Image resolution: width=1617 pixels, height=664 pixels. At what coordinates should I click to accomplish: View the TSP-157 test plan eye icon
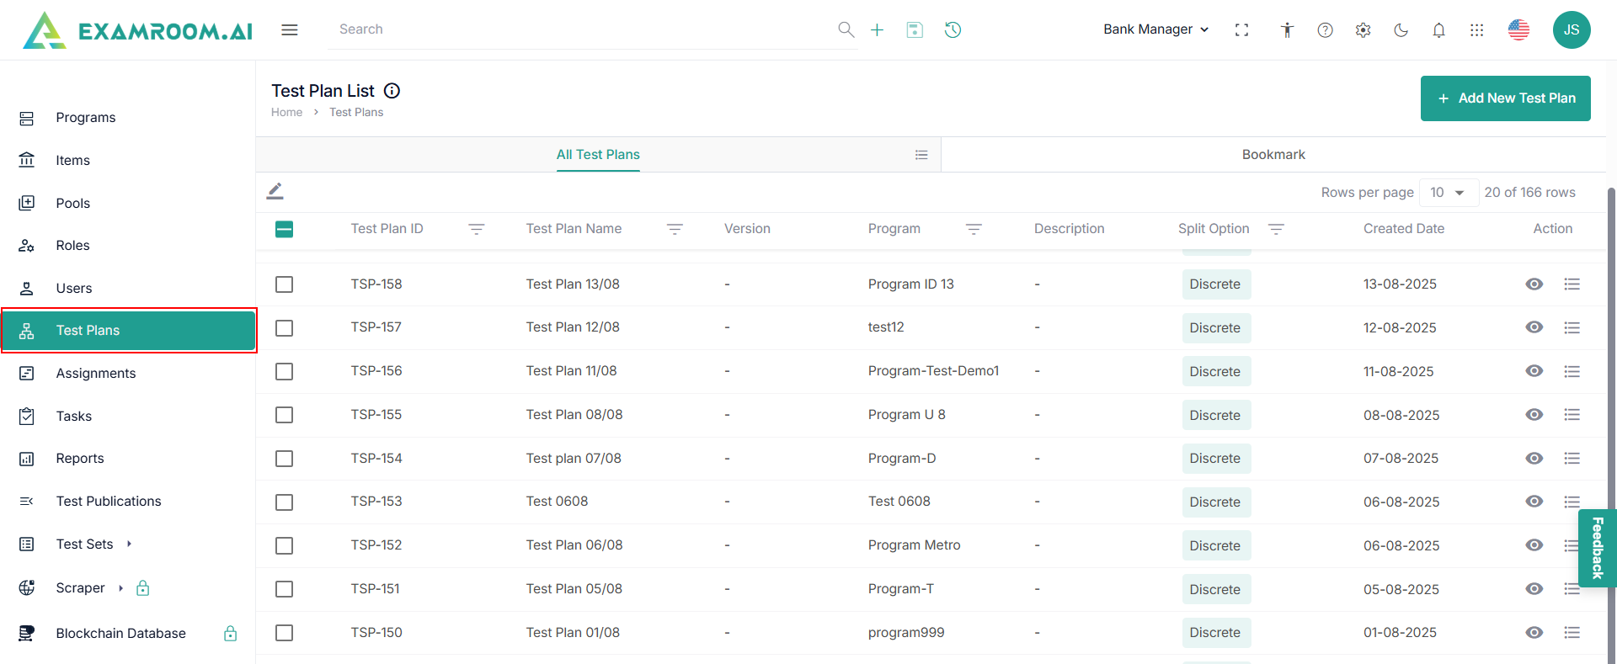point(1534,327)
